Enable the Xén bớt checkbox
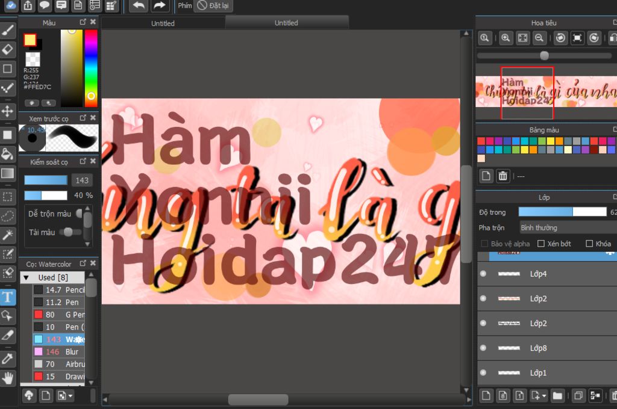The width and height of the screenshot is (617, 409). [541, 244]
